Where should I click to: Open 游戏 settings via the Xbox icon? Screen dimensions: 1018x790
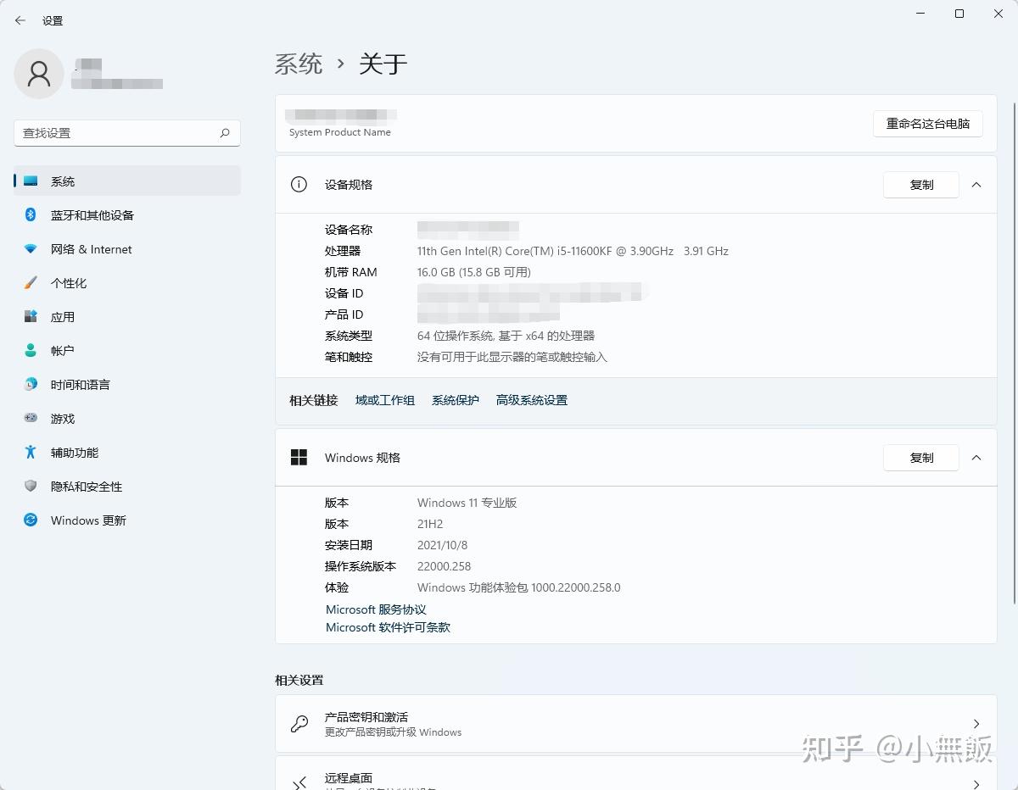(x=29, y=418)
